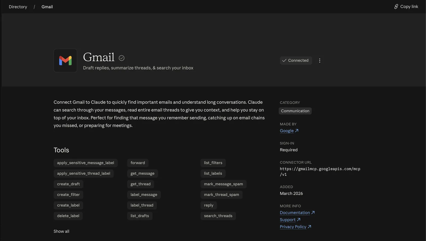Click the SIGN-IN label
The width and height of the screenshot is (426, 241).
pyautogui.click(x=287, y=143)
